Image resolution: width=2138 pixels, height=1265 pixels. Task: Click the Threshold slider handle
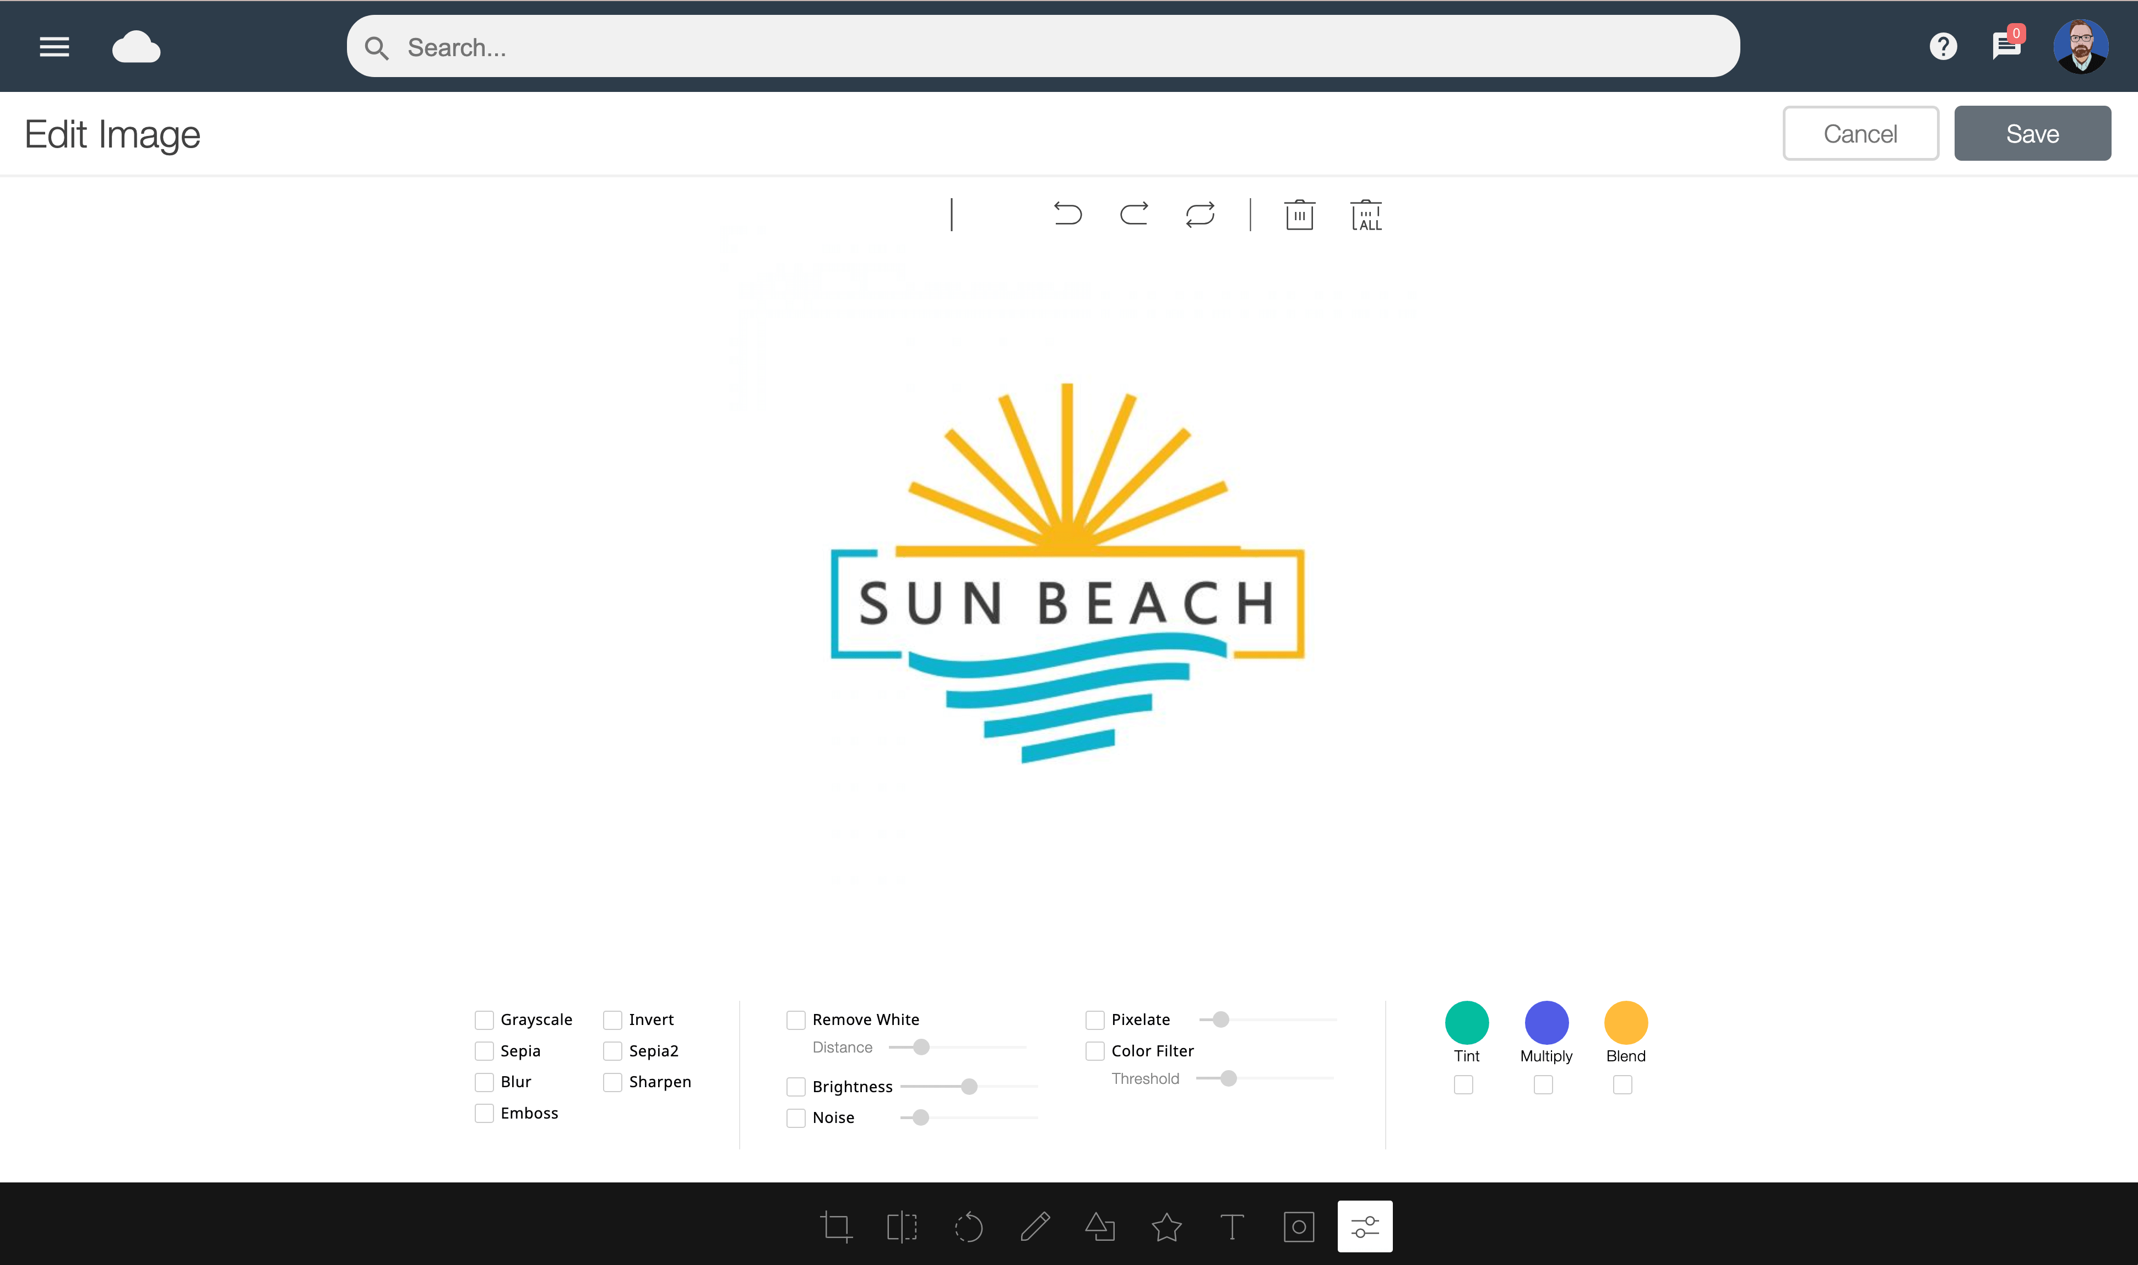coord(1228,1078)
